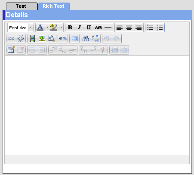Insert media using film strip icon
The width and height of the screenshot is (194, 175).
(x=32, y=39)
